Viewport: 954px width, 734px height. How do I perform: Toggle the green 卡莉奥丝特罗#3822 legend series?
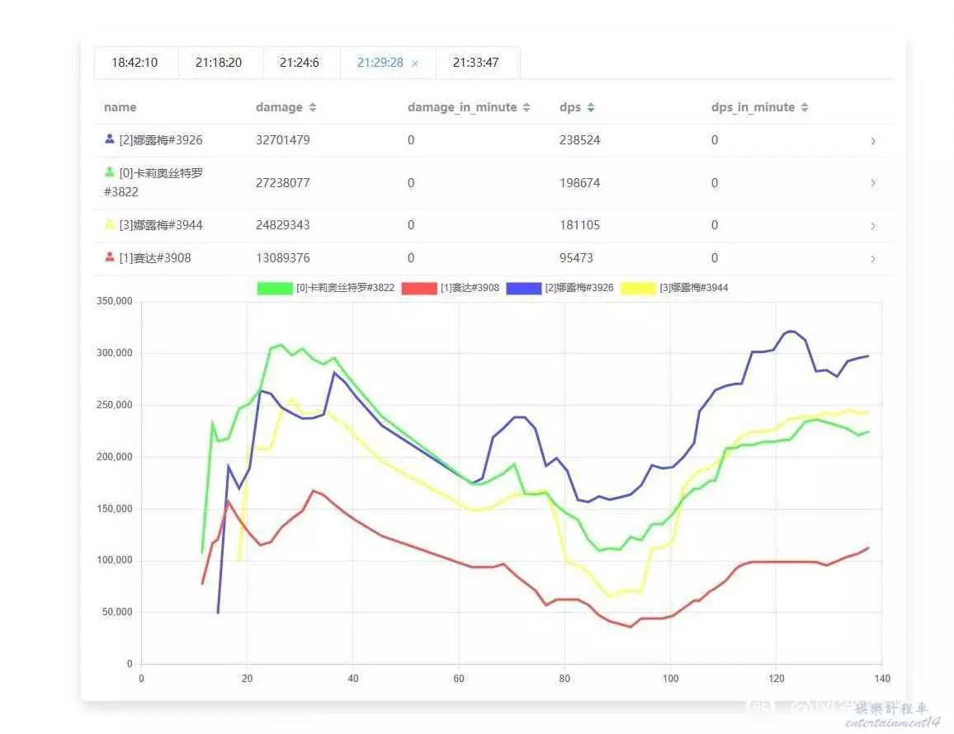coord(276,288)
